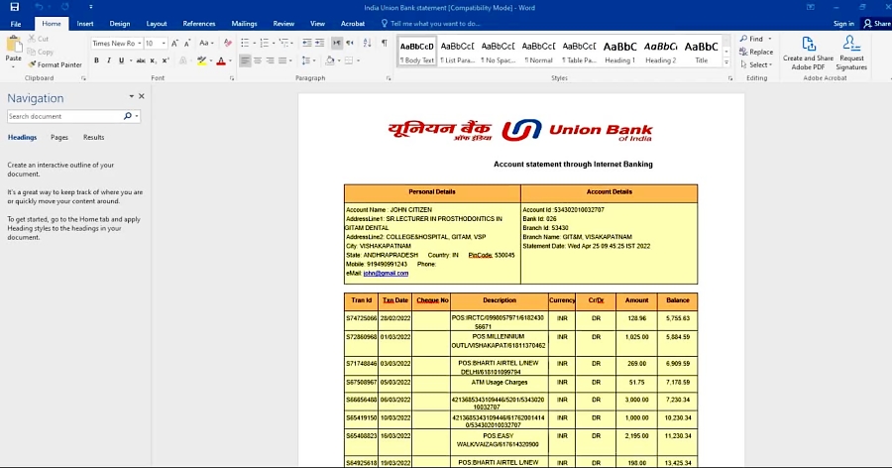Toggle Underline formatting
This screenshot has width=892, height=468.
point(121,60)
